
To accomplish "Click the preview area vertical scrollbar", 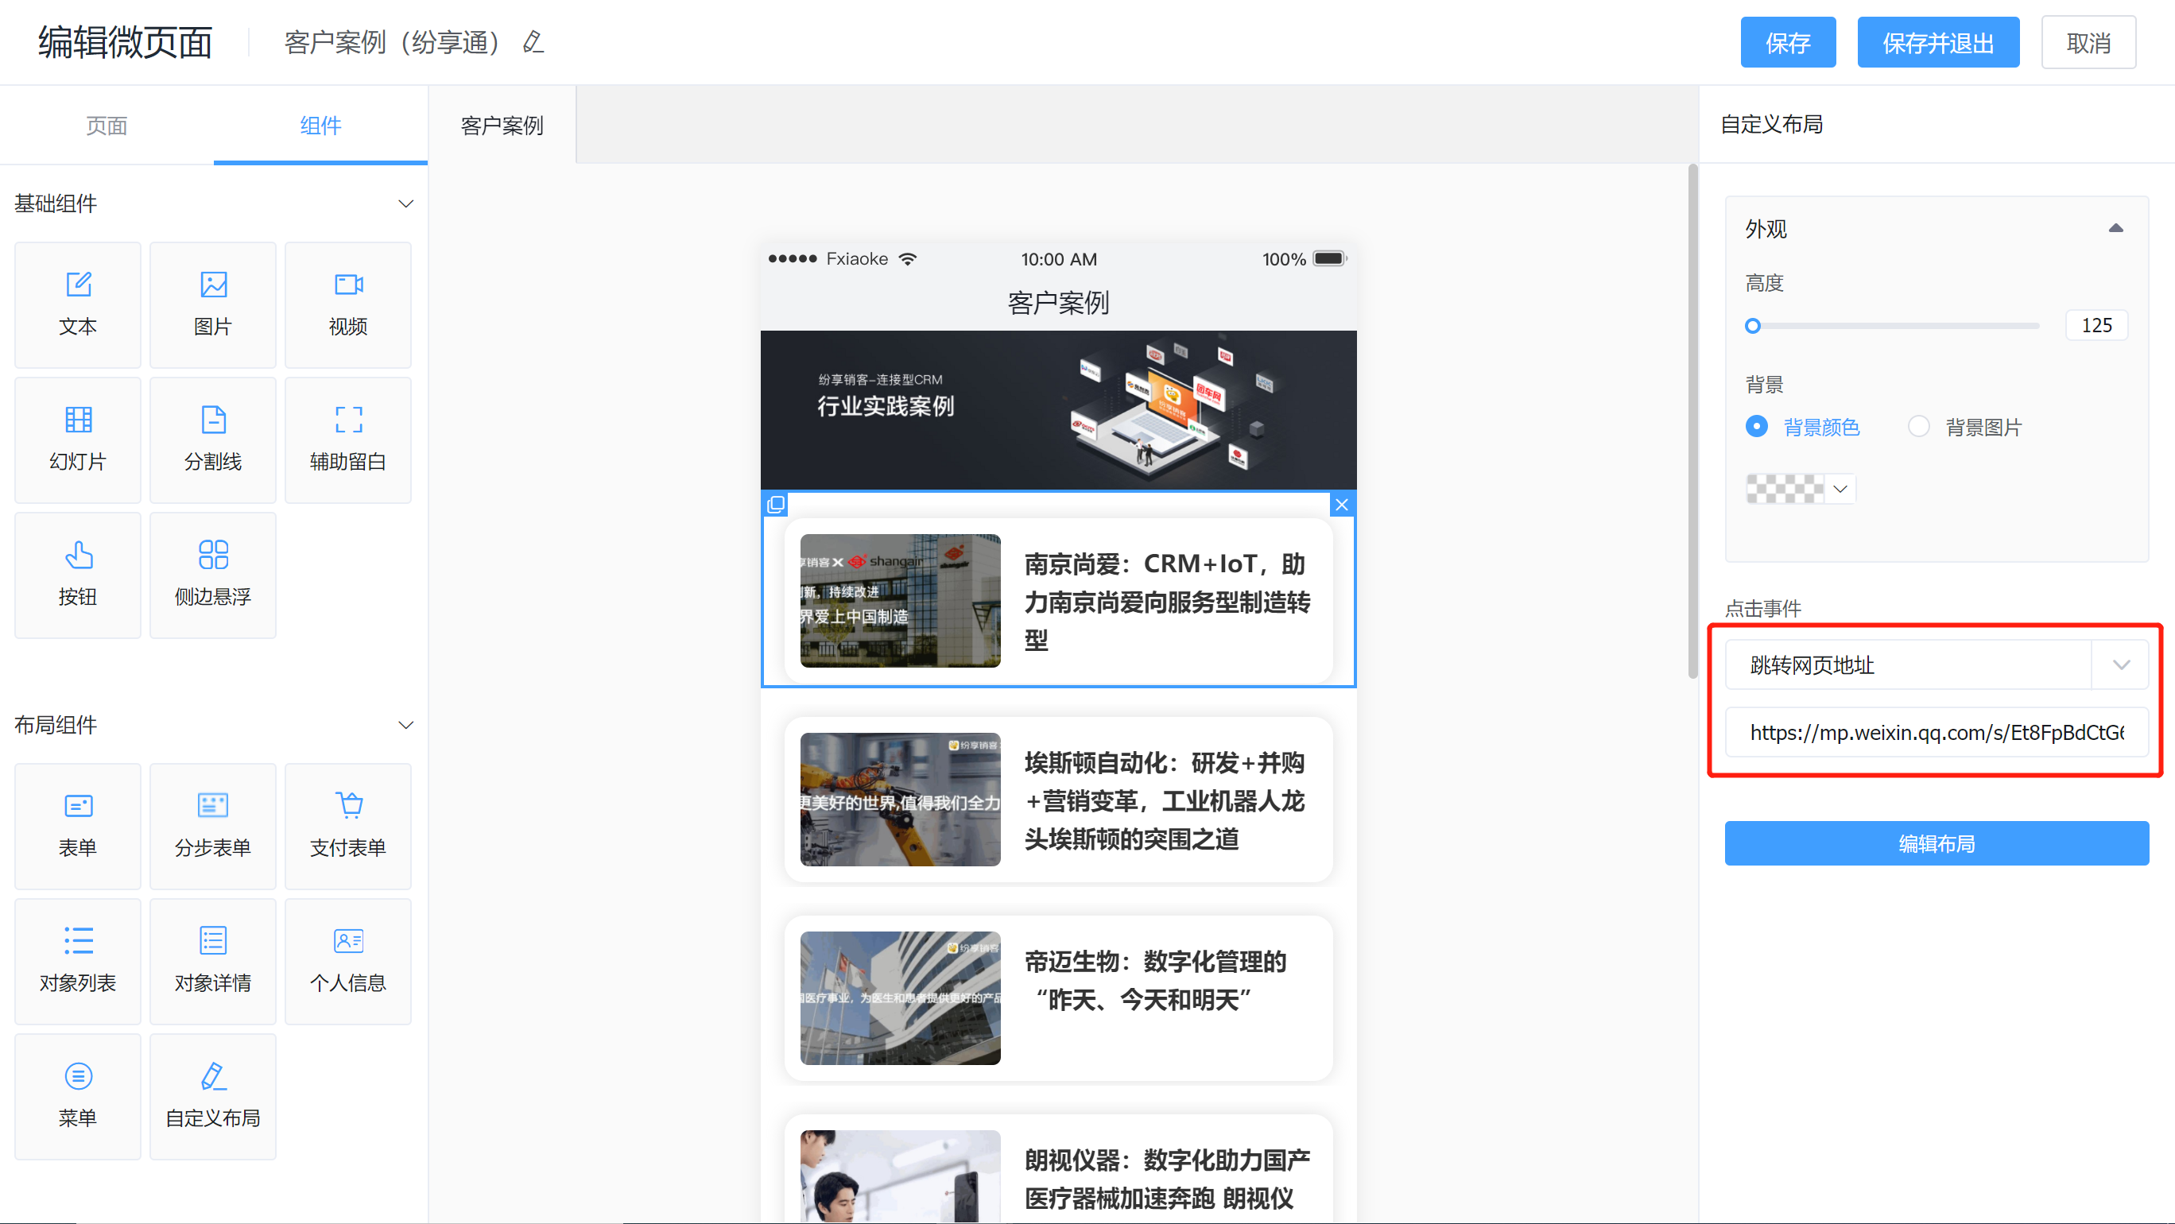I will 1692,422.
